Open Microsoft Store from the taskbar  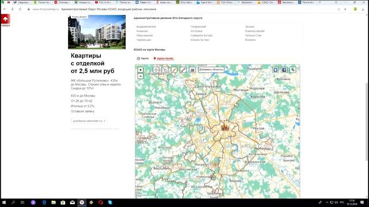[63, 202]
